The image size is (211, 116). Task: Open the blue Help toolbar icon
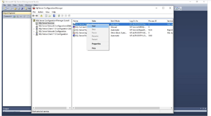point(54,16)
